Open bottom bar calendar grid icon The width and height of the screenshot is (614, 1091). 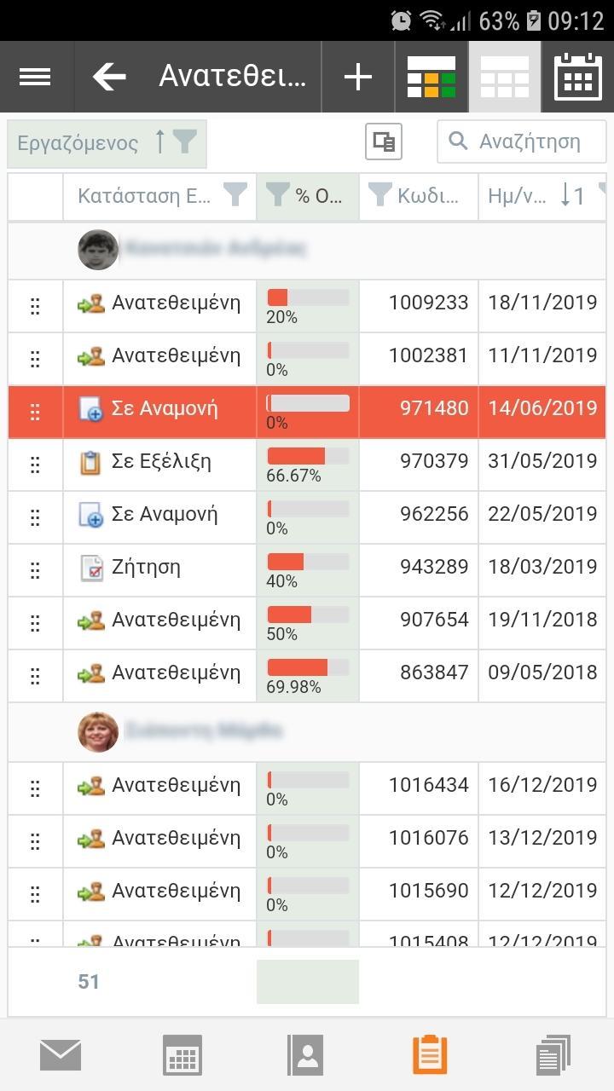(x=182, y=1055)
